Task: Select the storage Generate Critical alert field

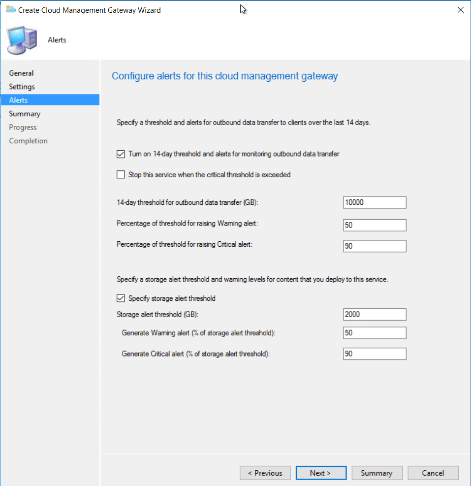Action: tap(375, 354)
